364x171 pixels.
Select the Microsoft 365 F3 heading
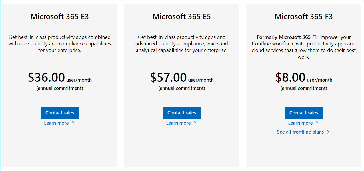[x=303, y=16]
